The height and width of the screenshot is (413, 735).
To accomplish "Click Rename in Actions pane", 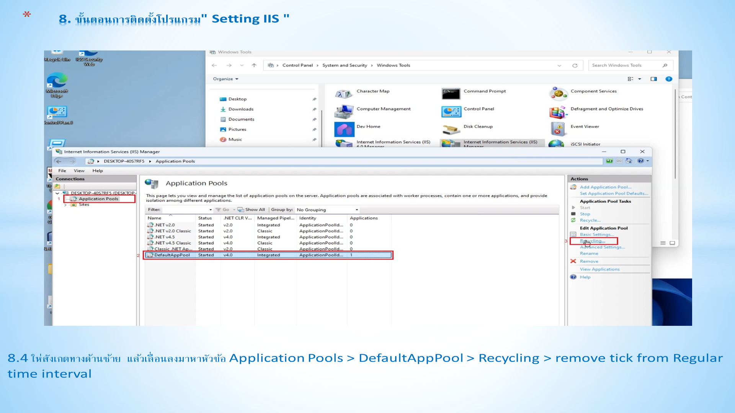I will (x=589, y=254).
